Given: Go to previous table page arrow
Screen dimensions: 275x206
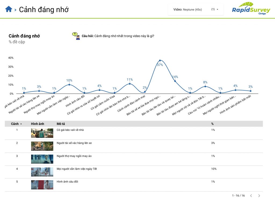Looking at the screenshot, I should [251, 196].
